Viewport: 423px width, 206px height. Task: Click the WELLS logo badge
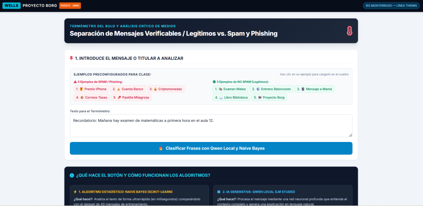pos(12,6)
